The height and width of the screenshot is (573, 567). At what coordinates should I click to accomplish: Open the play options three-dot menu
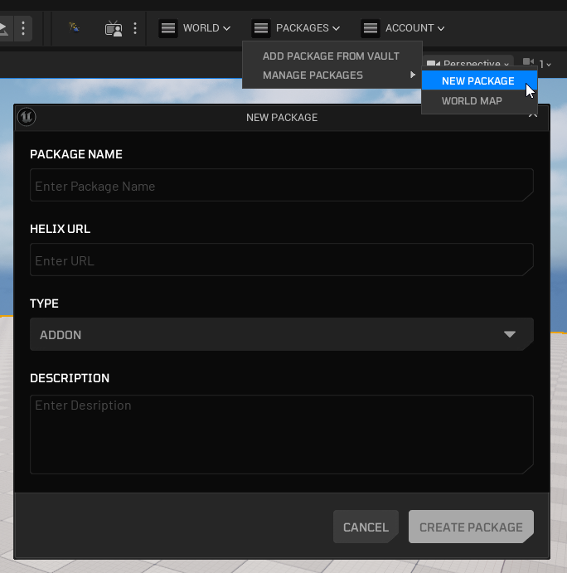click(x=23, y=28)
